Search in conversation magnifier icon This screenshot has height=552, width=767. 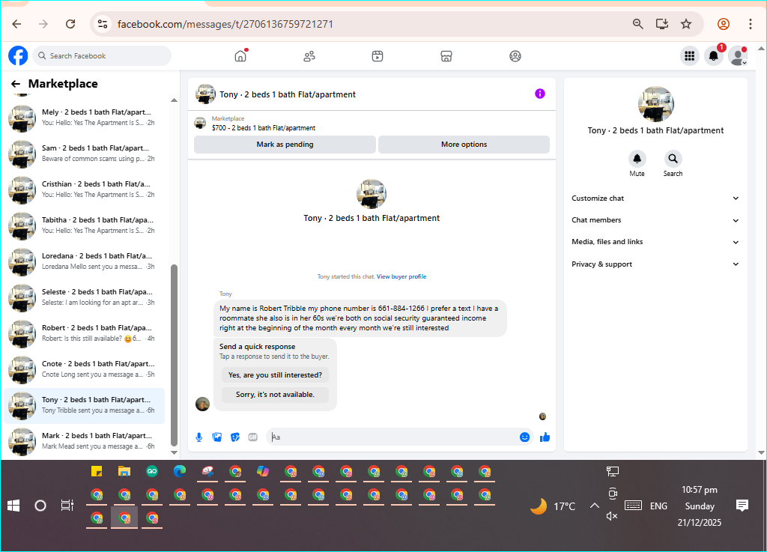click(673, 159)
